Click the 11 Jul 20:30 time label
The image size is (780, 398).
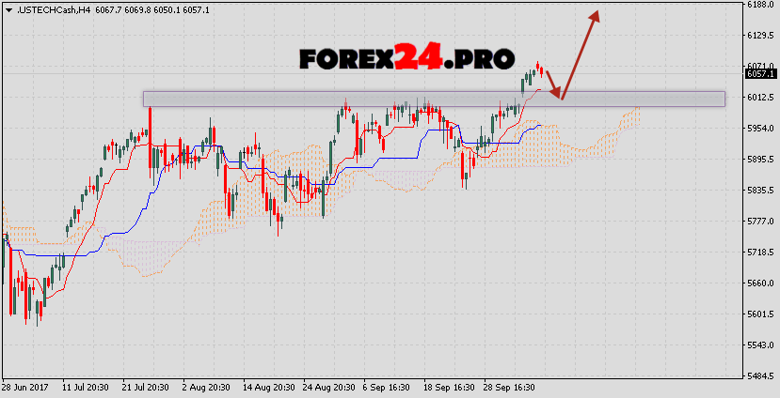84,387
